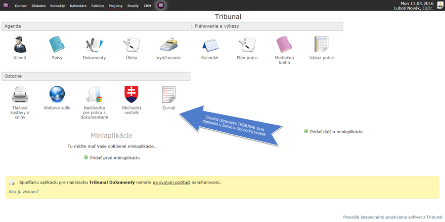Open the user profile avatar icon
The width and height of the screenshot is (445, 222).
tap(440, 5)
